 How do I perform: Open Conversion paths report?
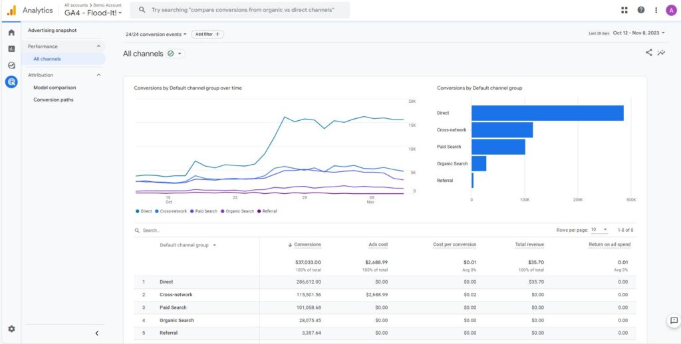click(x=53, y=100)
